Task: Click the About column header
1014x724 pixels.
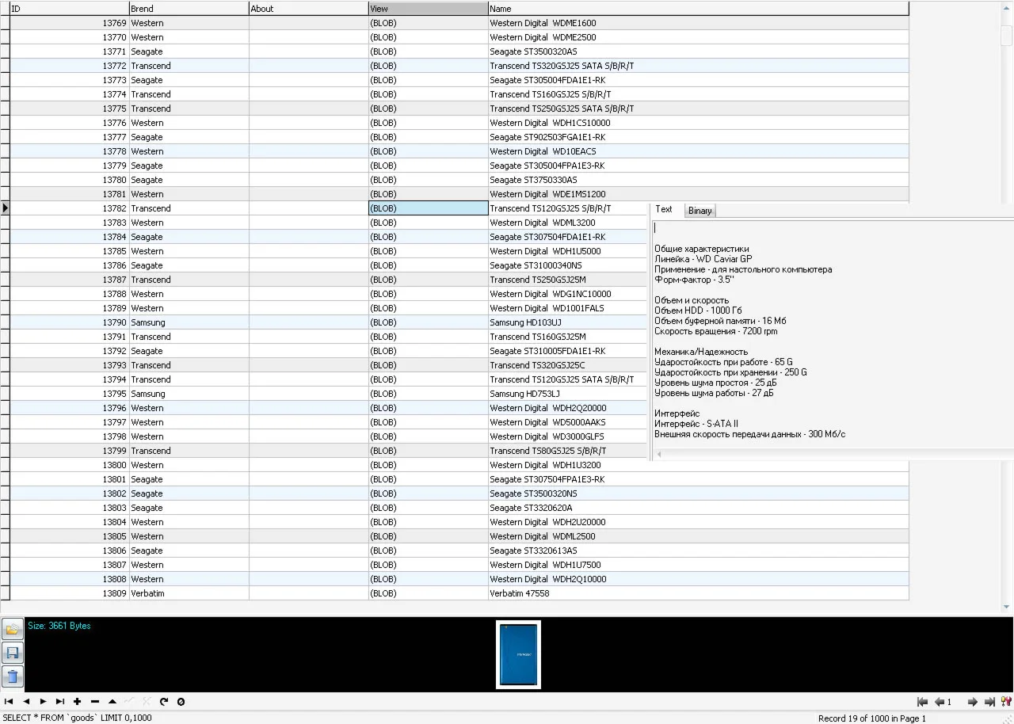Action: pyautogui.click(x=309, y=9)
